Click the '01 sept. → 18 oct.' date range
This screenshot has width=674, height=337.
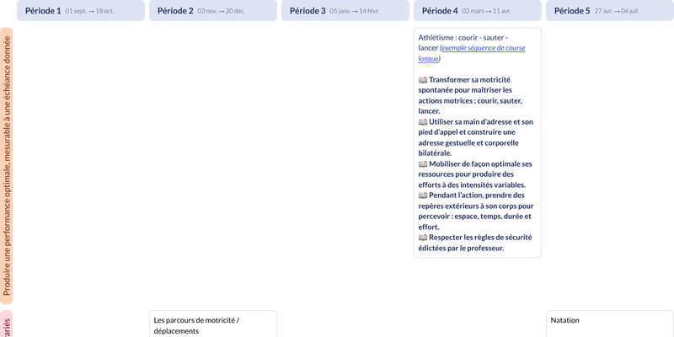click(x=89, y=11)
